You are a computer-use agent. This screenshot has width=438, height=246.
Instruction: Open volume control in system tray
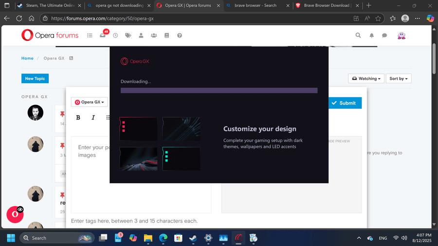[x=404, y=238]
